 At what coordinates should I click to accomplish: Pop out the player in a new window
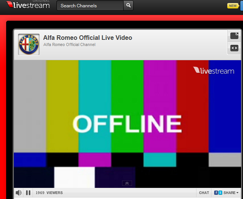click(x=234, y=36)
